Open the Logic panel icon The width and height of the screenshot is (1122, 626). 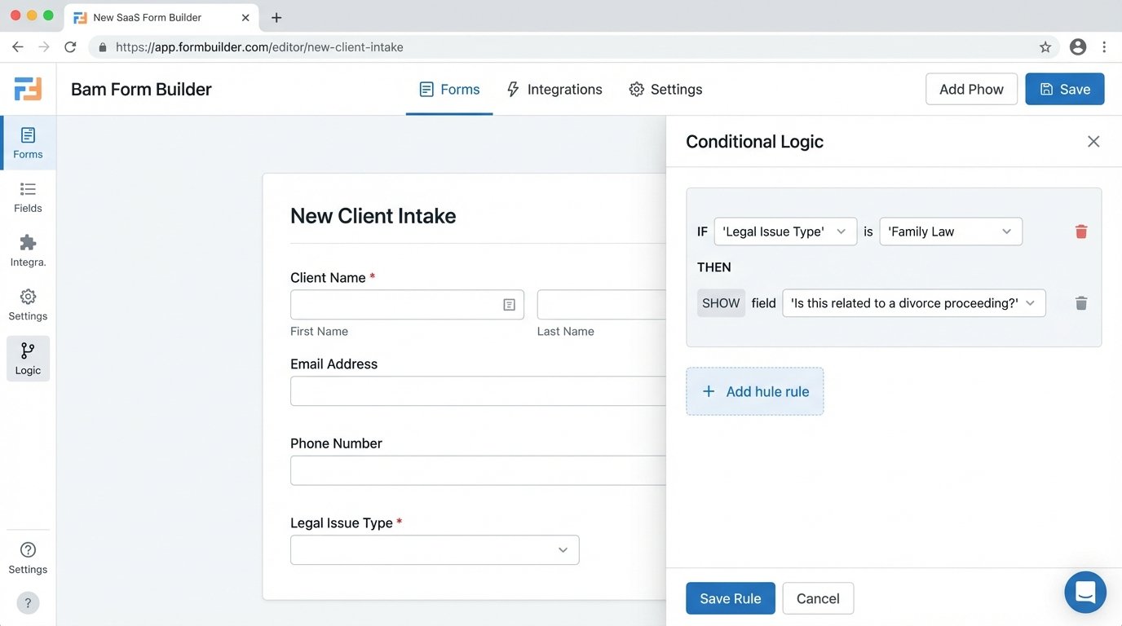point(28,358)
